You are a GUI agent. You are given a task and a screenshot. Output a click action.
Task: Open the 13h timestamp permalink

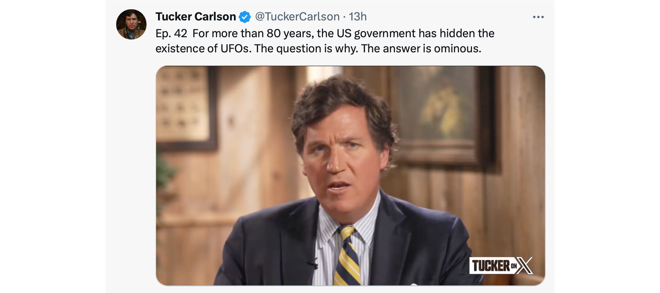pyautogui.click(x=358, y=16)
